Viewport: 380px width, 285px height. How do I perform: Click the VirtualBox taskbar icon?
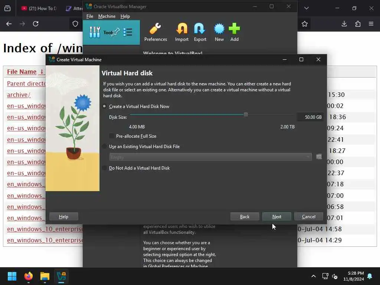(61, 276)
